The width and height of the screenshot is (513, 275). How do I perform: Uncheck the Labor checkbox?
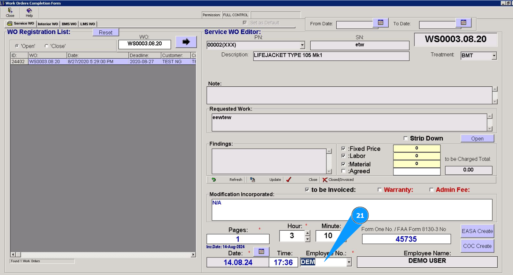[343, 156]
